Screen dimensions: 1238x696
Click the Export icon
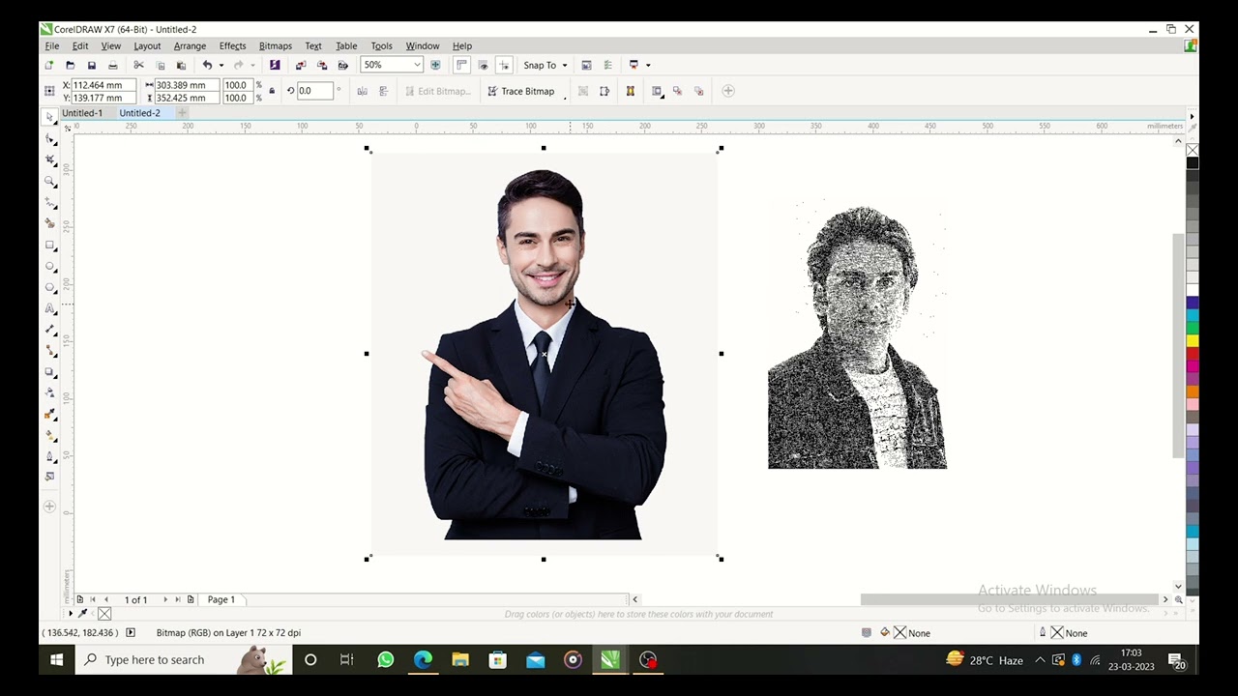322,65
